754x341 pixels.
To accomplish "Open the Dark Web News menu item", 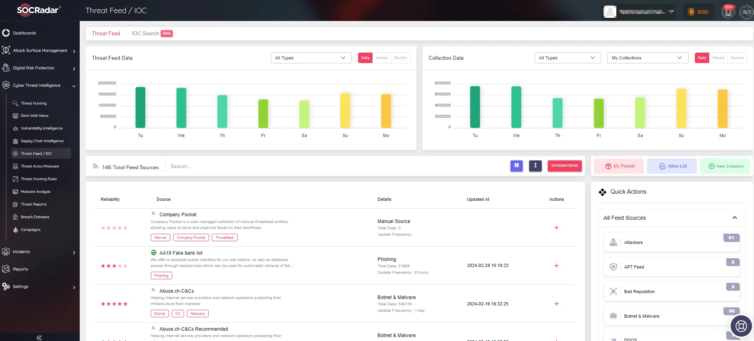I will click(x=35, y=116).
